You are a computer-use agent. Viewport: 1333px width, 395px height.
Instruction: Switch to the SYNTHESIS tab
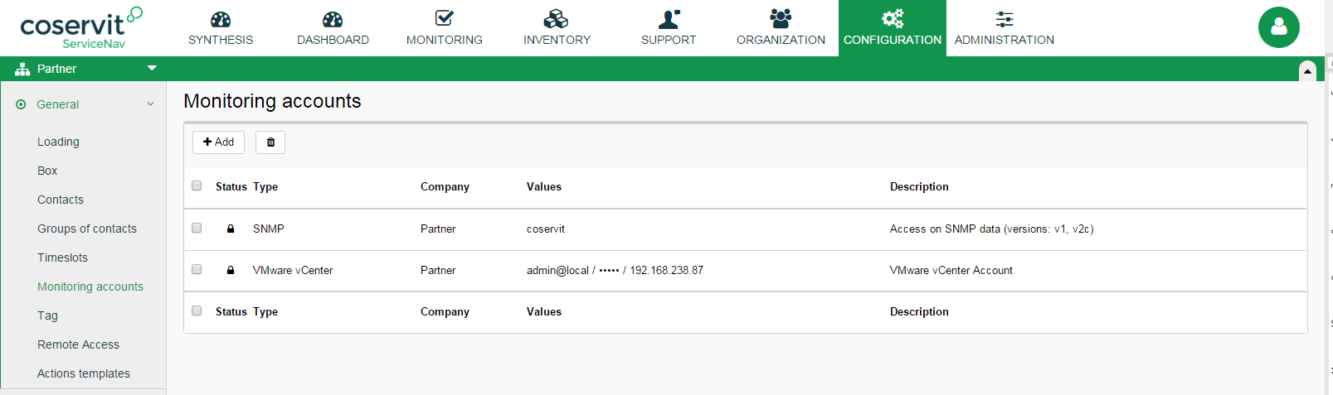pos(221,28)
